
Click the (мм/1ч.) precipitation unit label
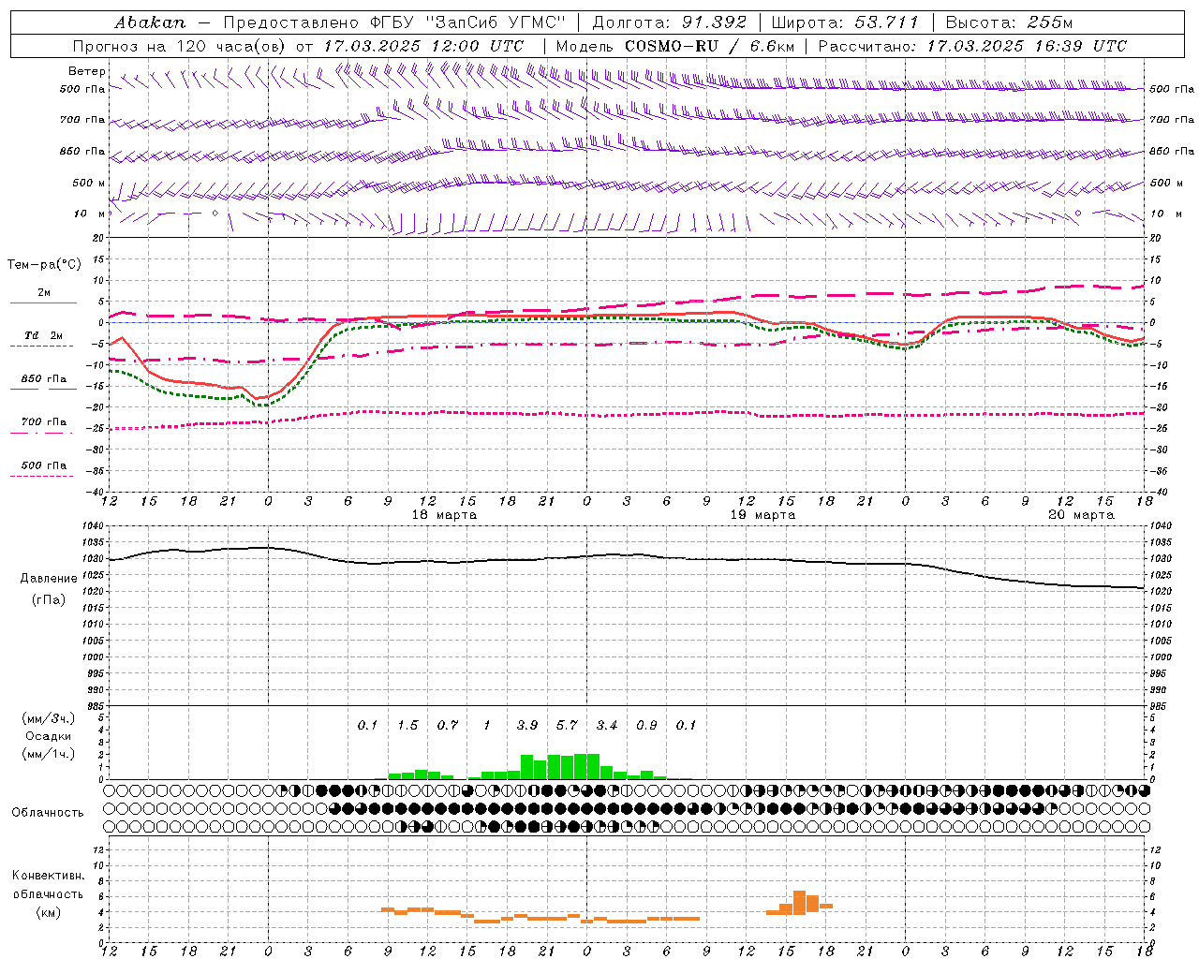49,754
